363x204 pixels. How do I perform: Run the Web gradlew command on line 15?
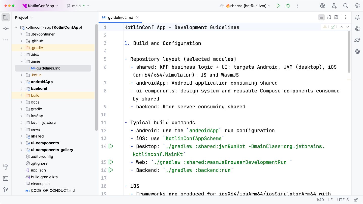coord(111,162)
